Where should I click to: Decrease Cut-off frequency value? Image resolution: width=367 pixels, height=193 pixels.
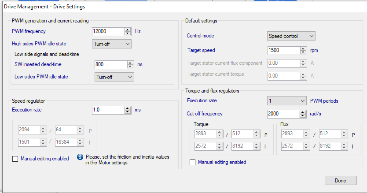pyautogui.click(x=303, y=116)
